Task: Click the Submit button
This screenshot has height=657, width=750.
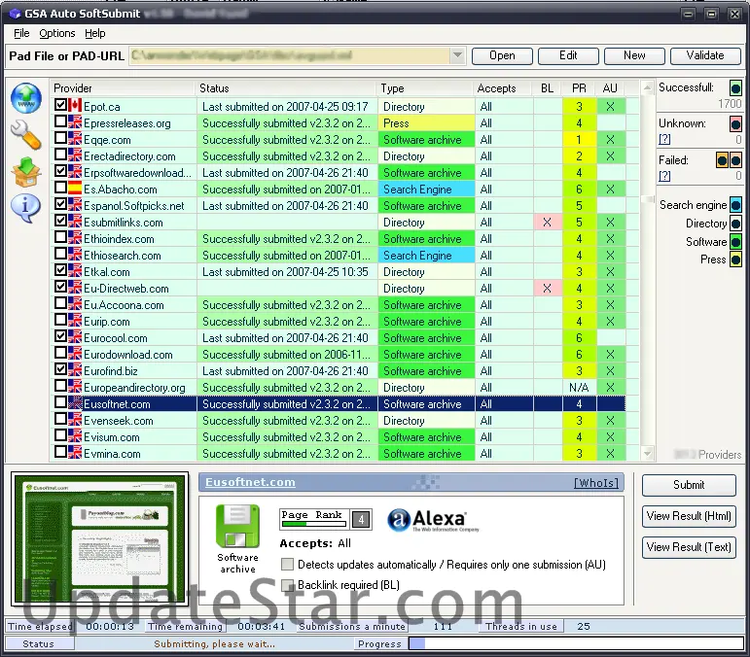Action: pos(689,485)
